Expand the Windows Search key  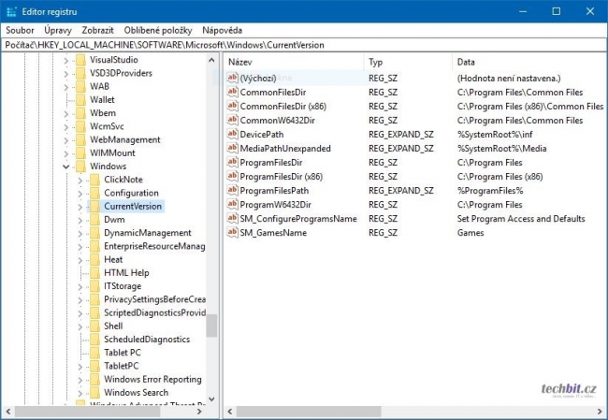80,393
